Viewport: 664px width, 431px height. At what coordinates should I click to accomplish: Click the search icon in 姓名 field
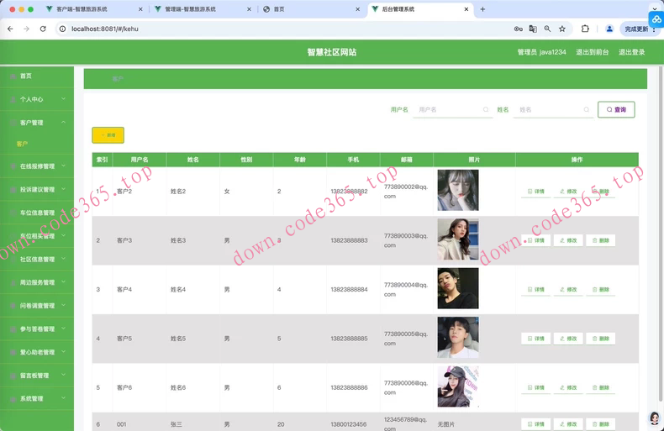587,110
